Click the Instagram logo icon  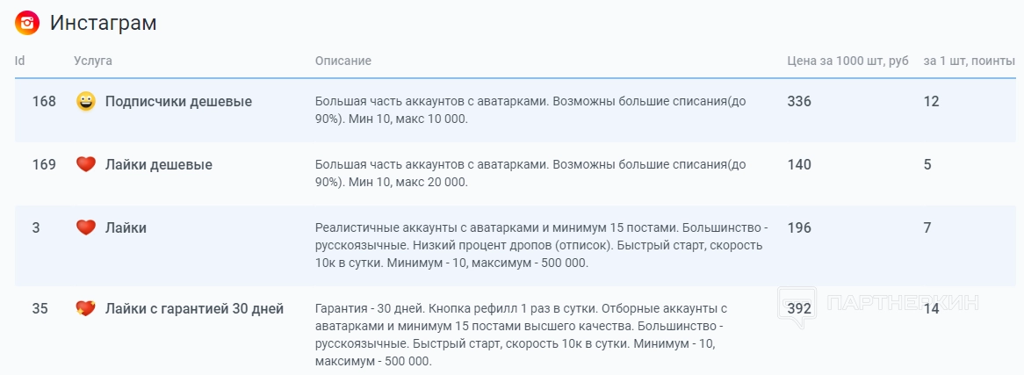[28, 24]
